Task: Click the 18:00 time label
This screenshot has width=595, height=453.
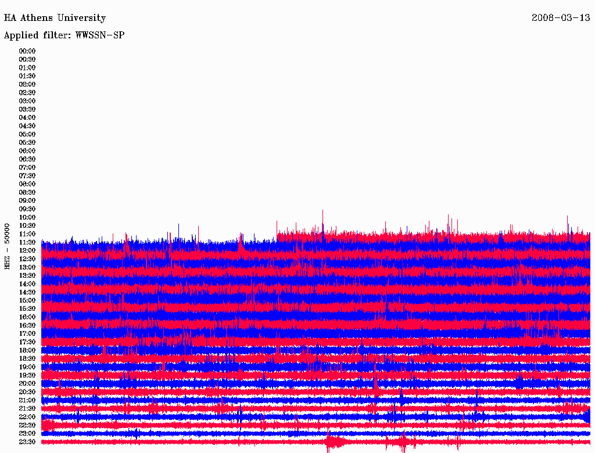Action: coord(27,350)
